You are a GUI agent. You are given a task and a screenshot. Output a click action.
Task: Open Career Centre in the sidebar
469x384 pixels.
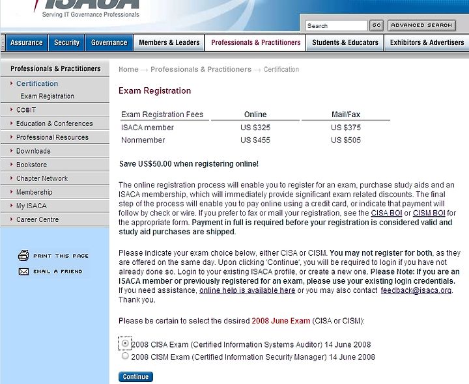(x=37, y=219)
